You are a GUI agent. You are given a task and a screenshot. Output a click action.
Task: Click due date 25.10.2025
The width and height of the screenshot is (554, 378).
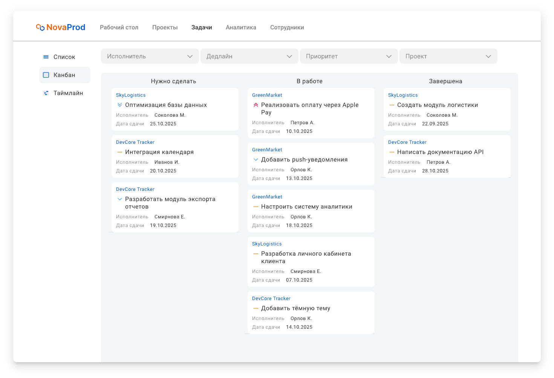pos(163,124)
